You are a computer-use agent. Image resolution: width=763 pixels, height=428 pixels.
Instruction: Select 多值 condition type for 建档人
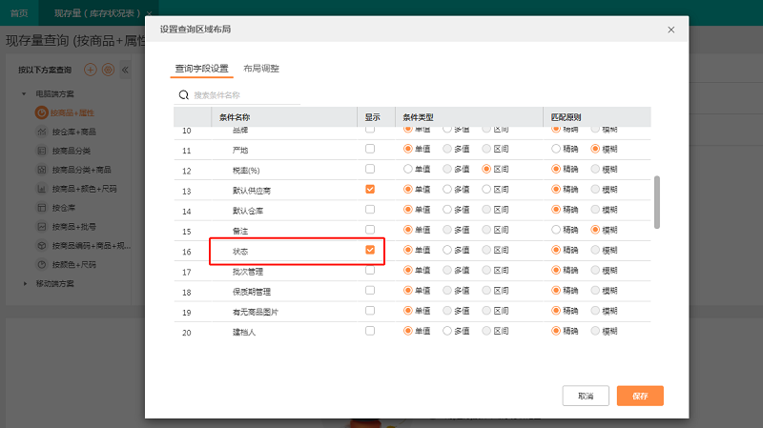coord(447,331)
